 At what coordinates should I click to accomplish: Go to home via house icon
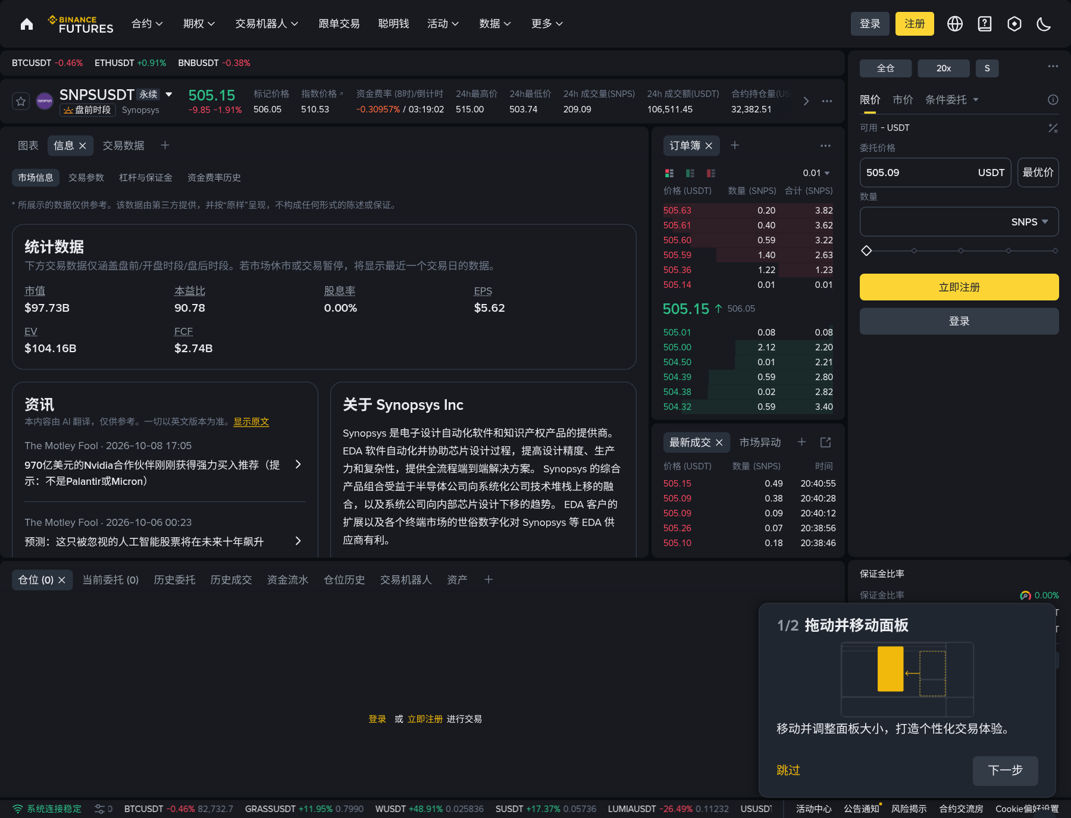tap(27, 24)
